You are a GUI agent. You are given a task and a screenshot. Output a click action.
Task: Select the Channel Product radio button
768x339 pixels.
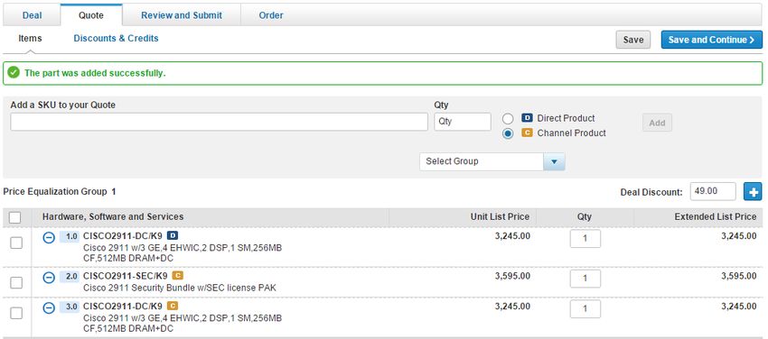(x=508, y=133)
